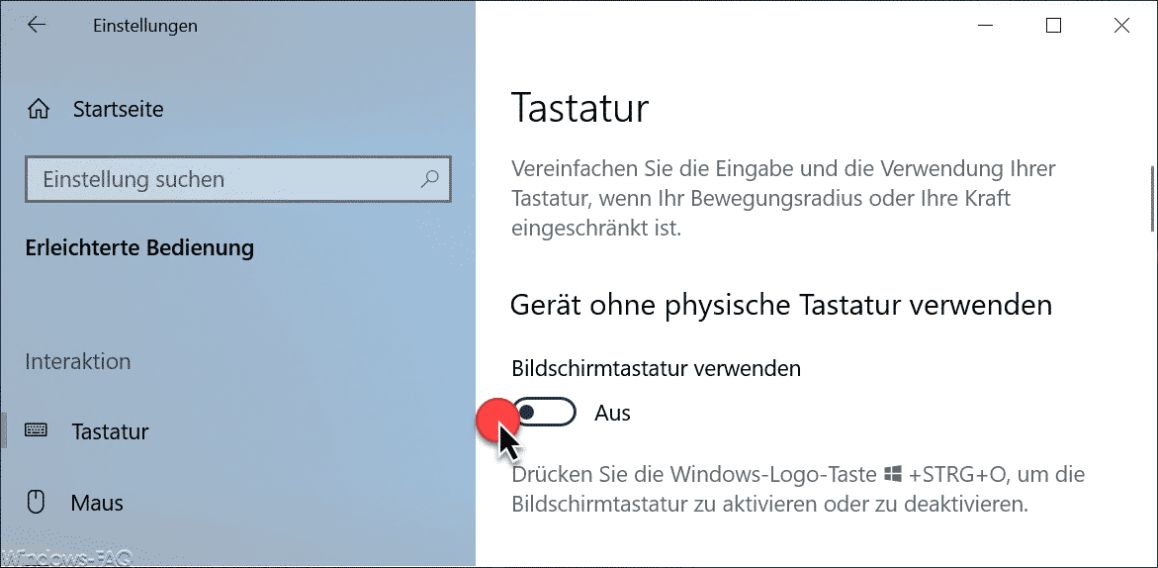Image resolution: width=1158 pixels, height=568 pixels.
Task: Click the Startseite home icon
Action: 38,110
